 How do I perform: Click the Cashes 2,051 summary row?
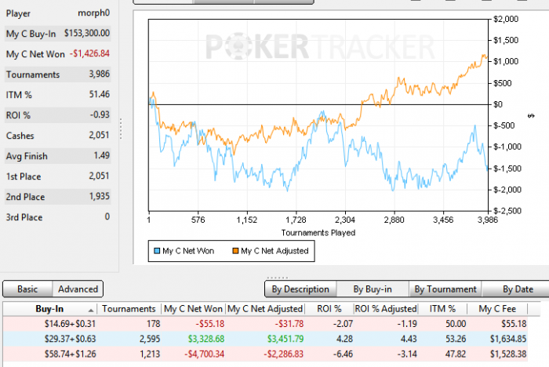click(x=58, y=136)
